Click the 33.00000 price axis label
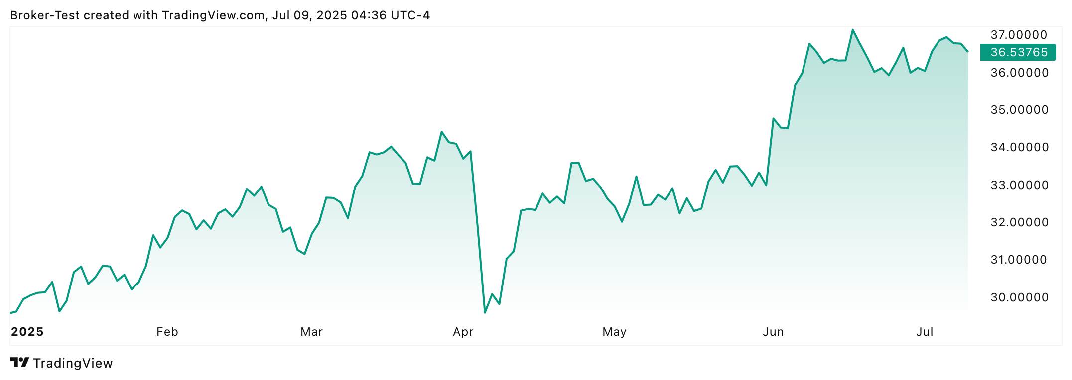Viewport: 1072px width, 380px height. (1019, 185)
